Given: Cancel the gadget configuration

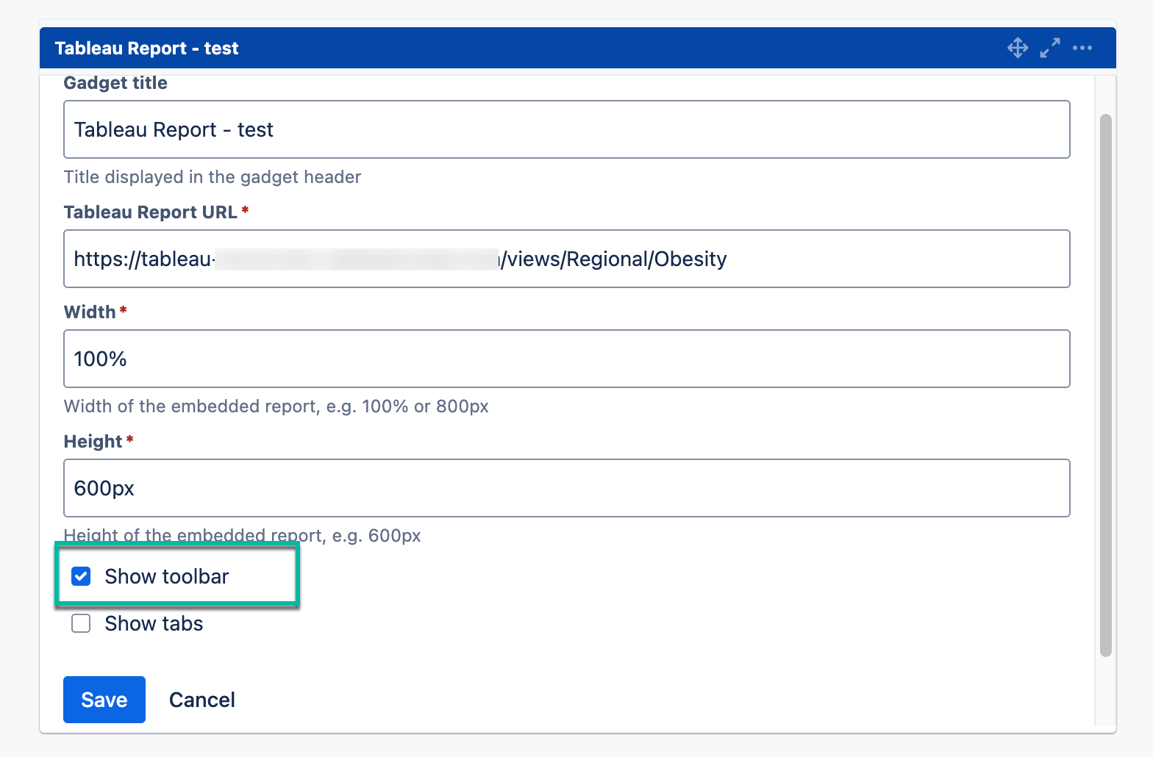Looking at the screenshot, I should pyautogui.click(x=202, y=700).
